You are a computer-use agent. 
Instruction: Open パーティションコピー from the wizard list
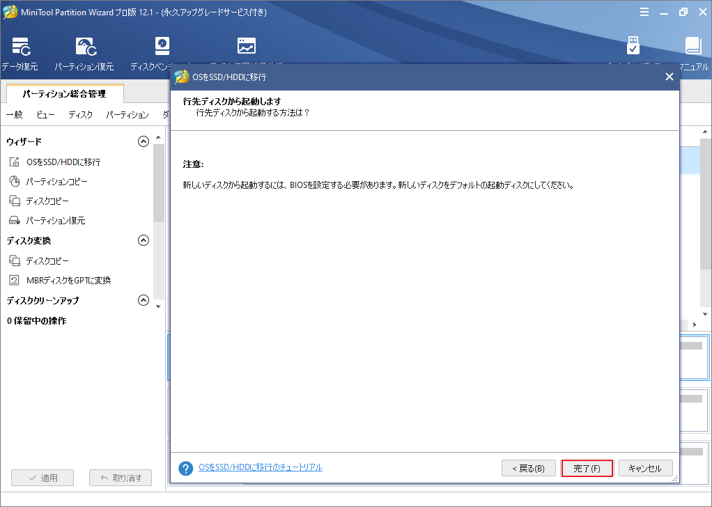(x=58, y=181)
